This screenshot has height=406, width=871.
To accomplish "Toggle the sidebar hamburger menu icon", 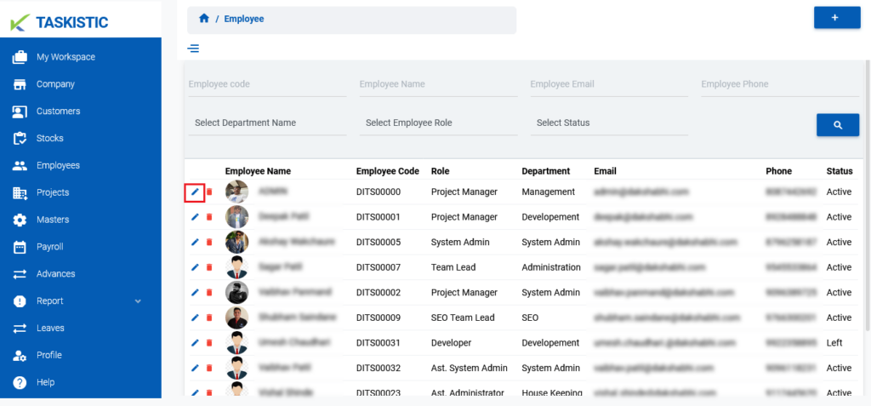I will pos(193,49).
